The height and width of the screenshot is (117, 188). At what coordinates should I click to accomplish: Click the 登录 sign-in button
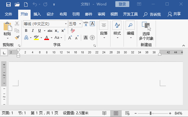pos(122,4)
